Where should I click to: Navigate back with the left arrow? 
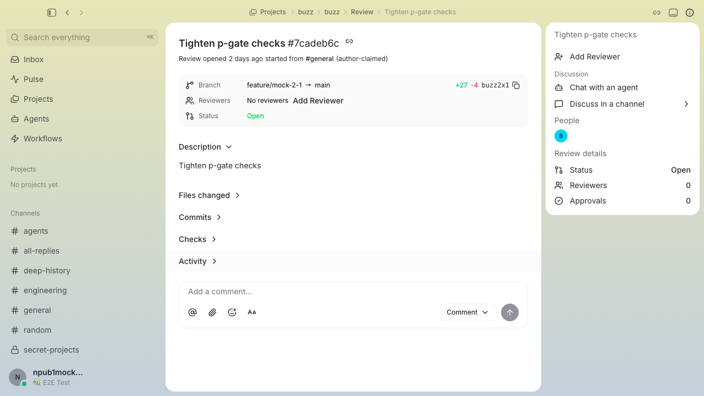67,12
